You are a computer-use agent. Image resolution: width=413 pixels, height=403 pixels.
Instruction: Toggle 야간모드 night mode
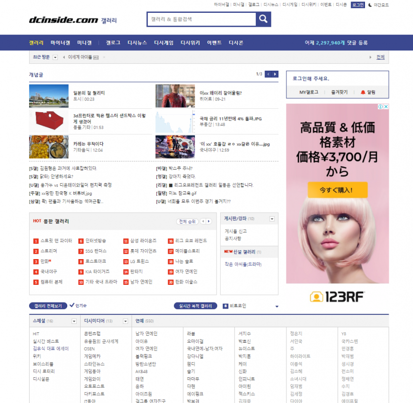click(378, 5)
